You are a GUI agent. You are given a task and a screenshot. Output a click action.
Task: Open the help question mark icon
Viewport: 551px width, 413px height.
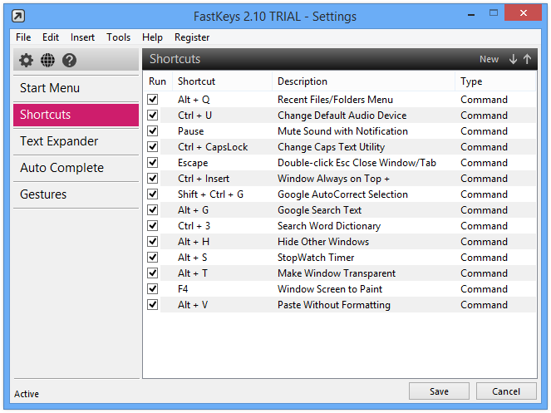click(69, 60)
